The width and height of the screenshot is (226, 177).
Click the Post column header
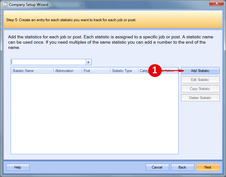tap(96, 71)
